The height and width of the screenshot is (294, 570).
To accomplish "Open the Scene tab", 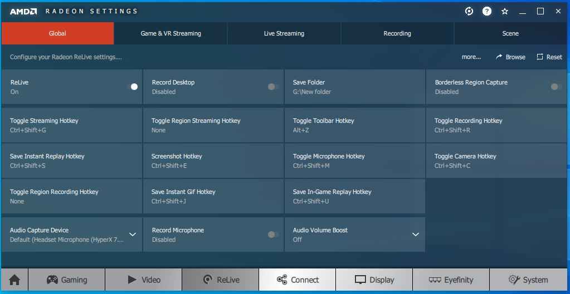I will (x=510, y=33).
